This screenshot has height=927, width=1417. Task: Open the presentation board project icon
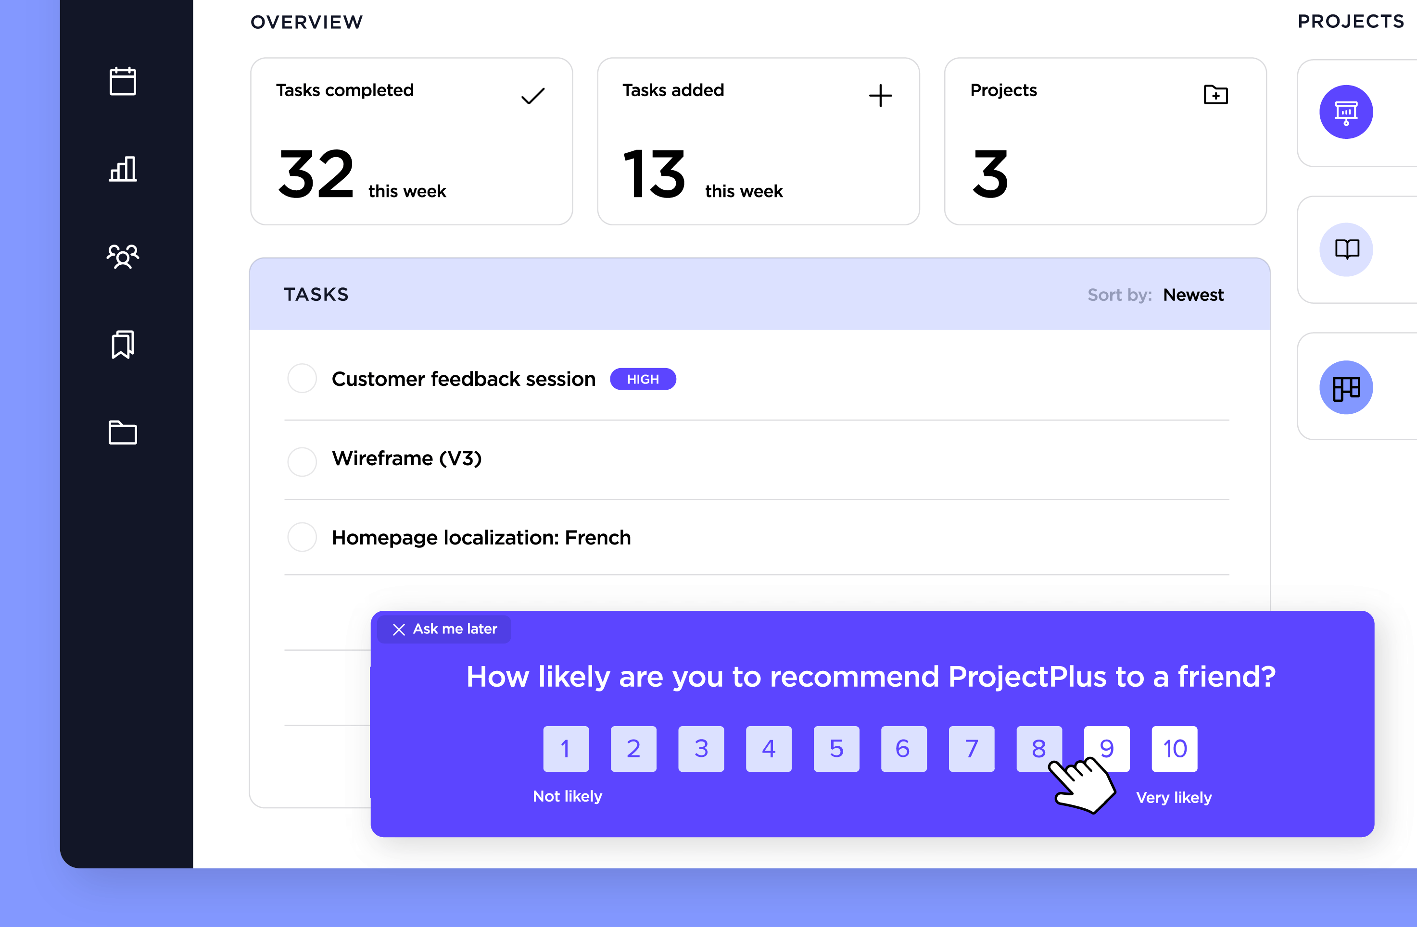click(1345, 112)
